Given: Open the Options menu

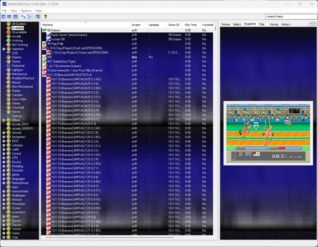Looking at the screenshot, I should [26, 11].
